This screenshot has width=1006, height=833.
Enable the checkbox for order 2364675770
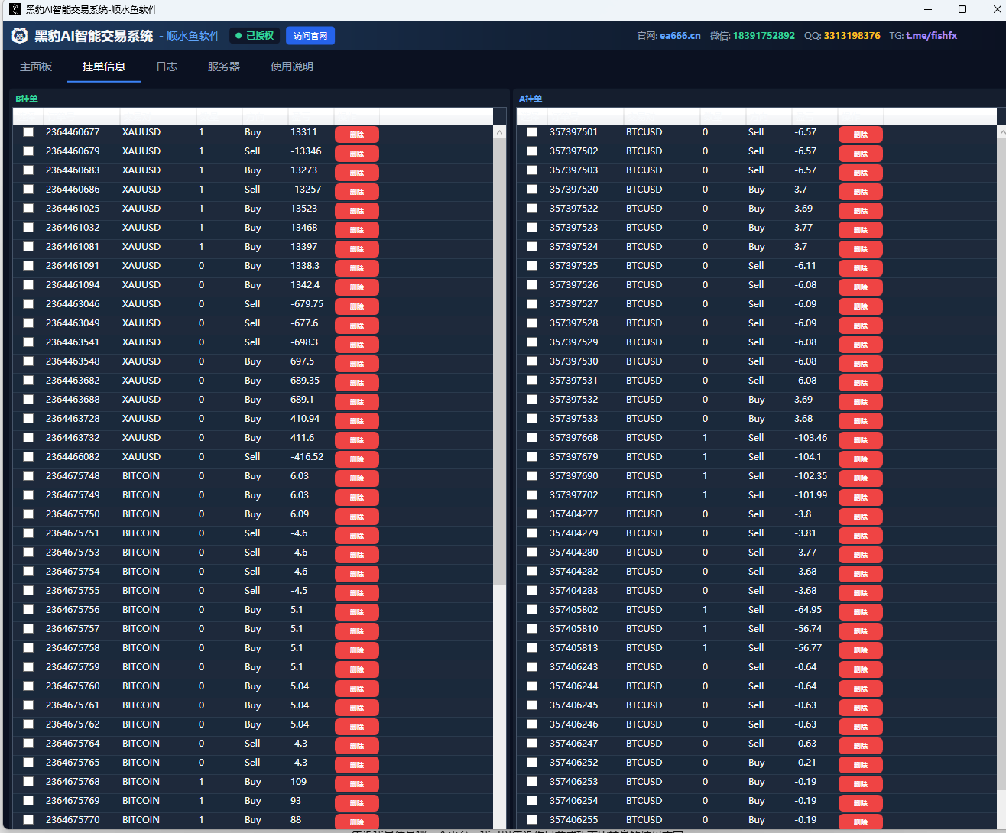[x=28, y=820]
